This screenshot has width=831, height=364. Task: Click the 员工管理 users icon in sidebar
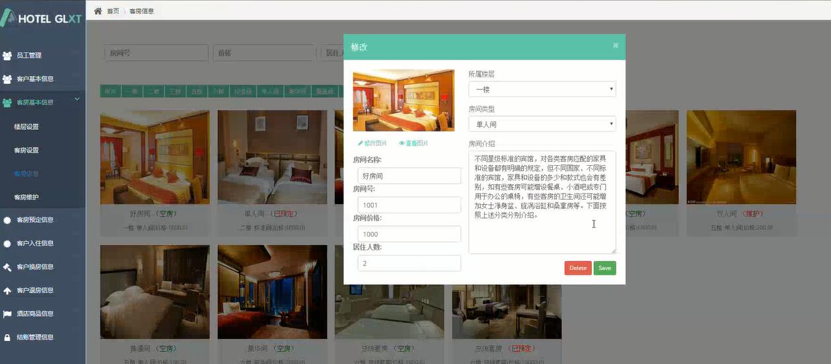(7, 55)
